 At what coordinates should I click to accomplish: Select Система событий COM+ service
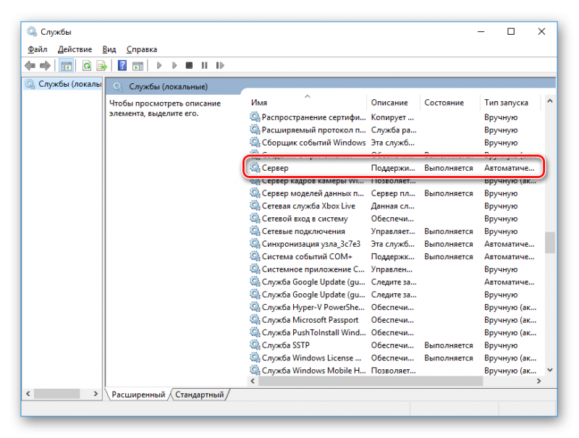point(393,257)
